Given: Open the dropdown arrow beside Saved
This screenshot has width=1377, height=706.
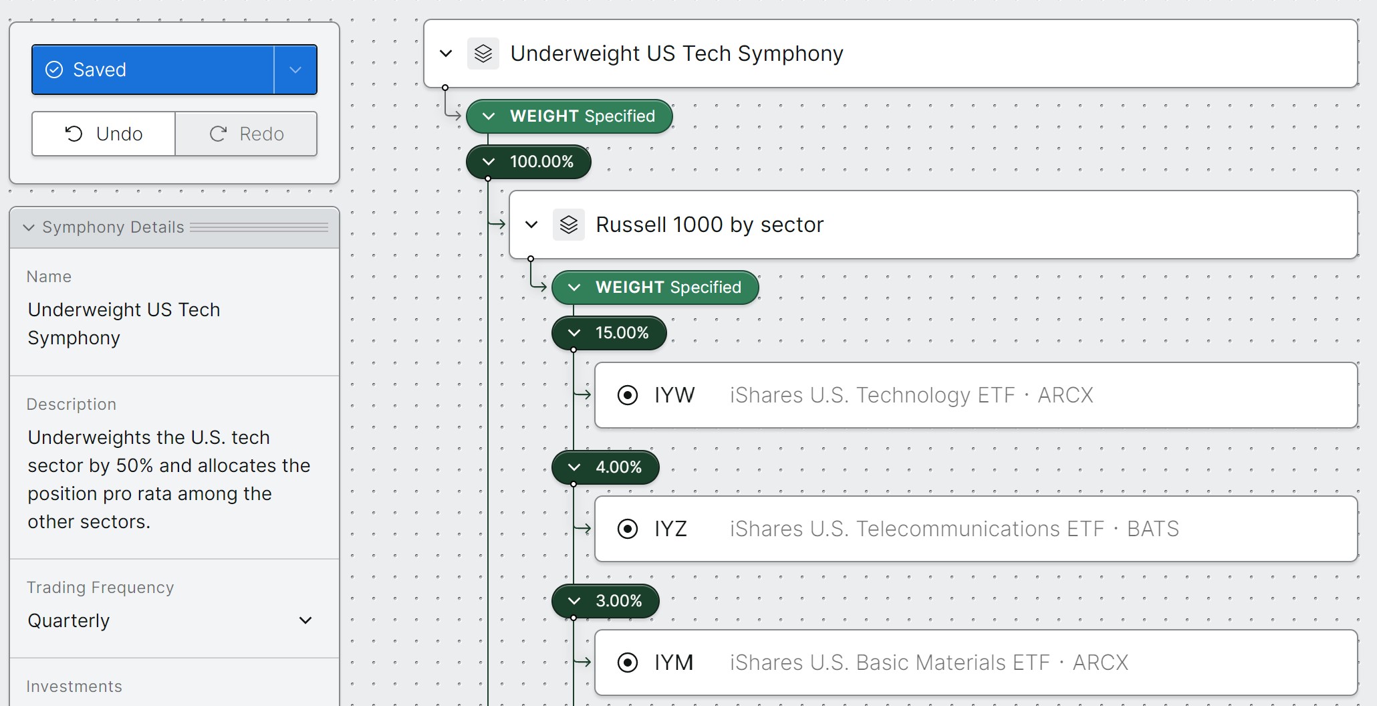Looking at the screenshot, I should [295, 70].
